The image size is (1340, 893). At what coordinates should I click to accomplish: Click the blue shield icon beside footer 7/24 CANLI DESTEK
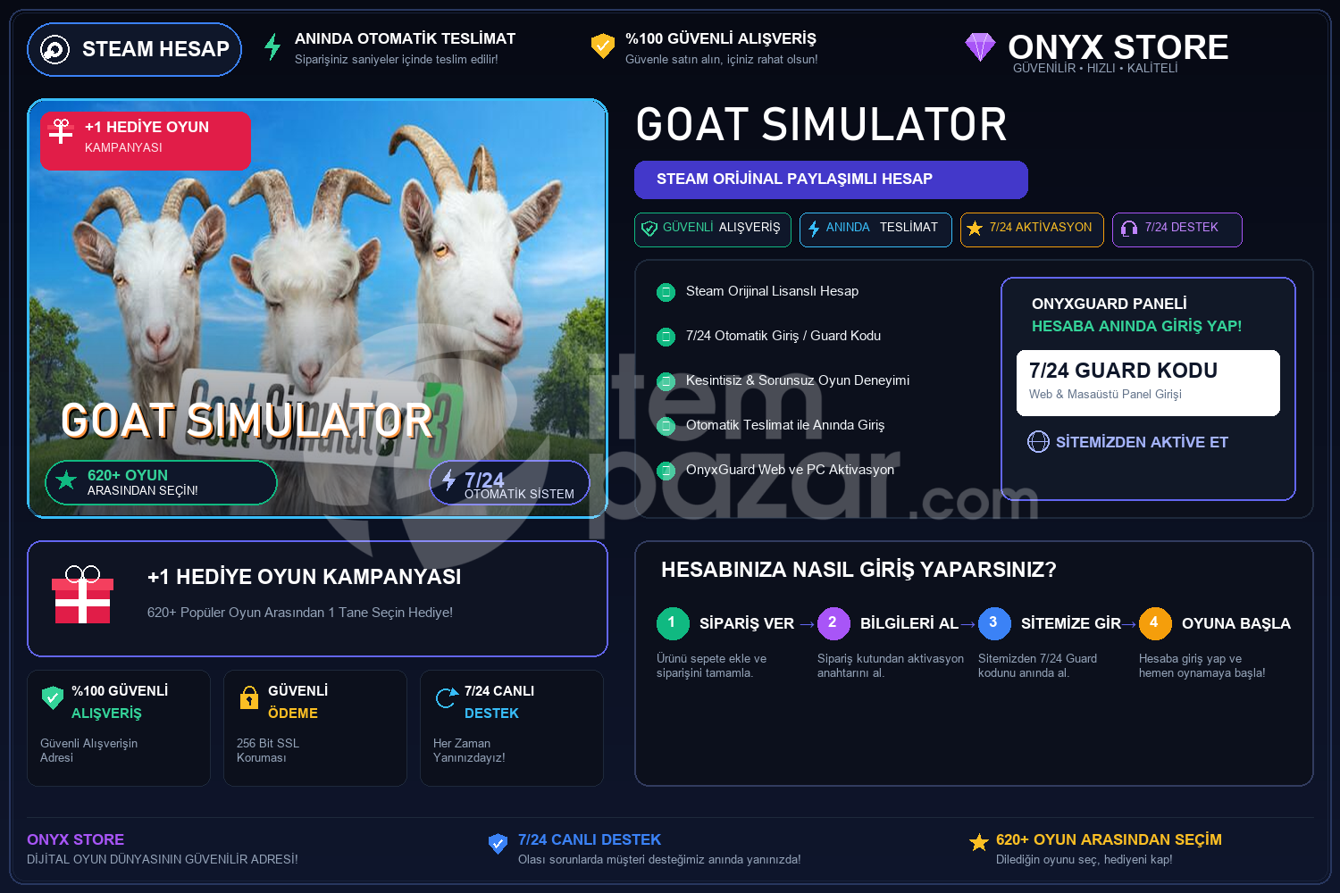(x=498, y=843)
